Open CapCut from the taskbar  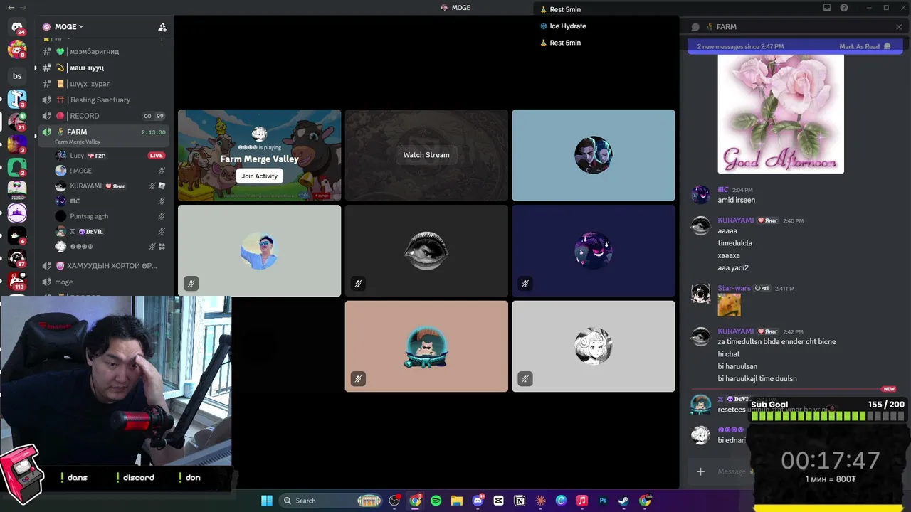pos(498,501)
